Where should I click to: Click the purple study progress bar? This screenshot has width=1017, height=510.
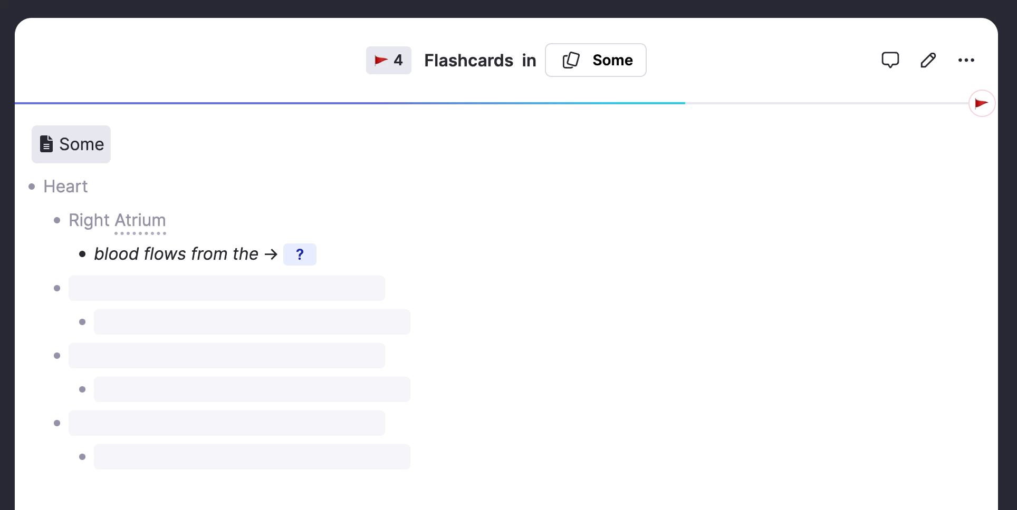(x=316, y=103)
